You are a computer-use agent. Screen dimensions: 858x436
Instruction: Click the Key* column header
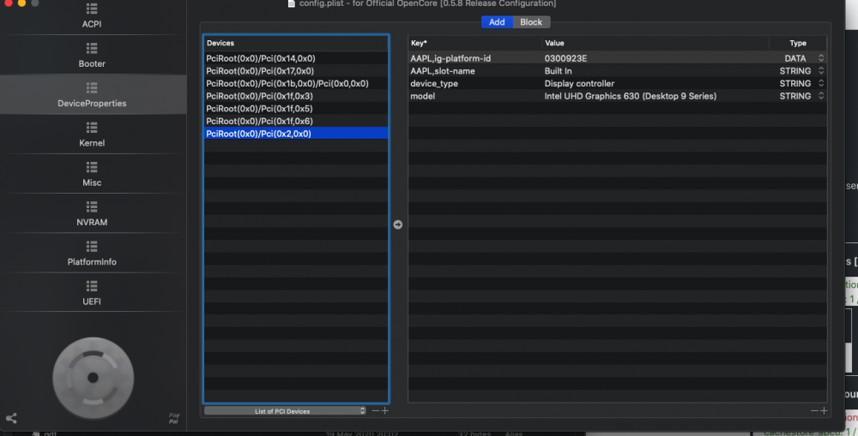[x=475, y=43]
